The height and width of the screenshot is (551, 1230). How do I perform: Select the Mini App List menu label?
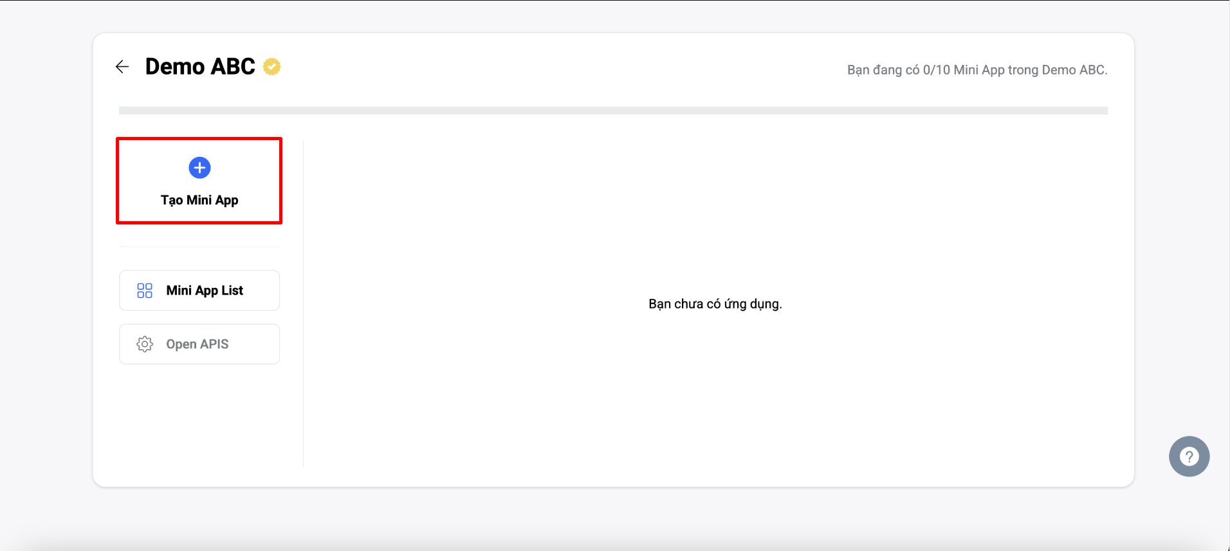[x=205, y=291]
